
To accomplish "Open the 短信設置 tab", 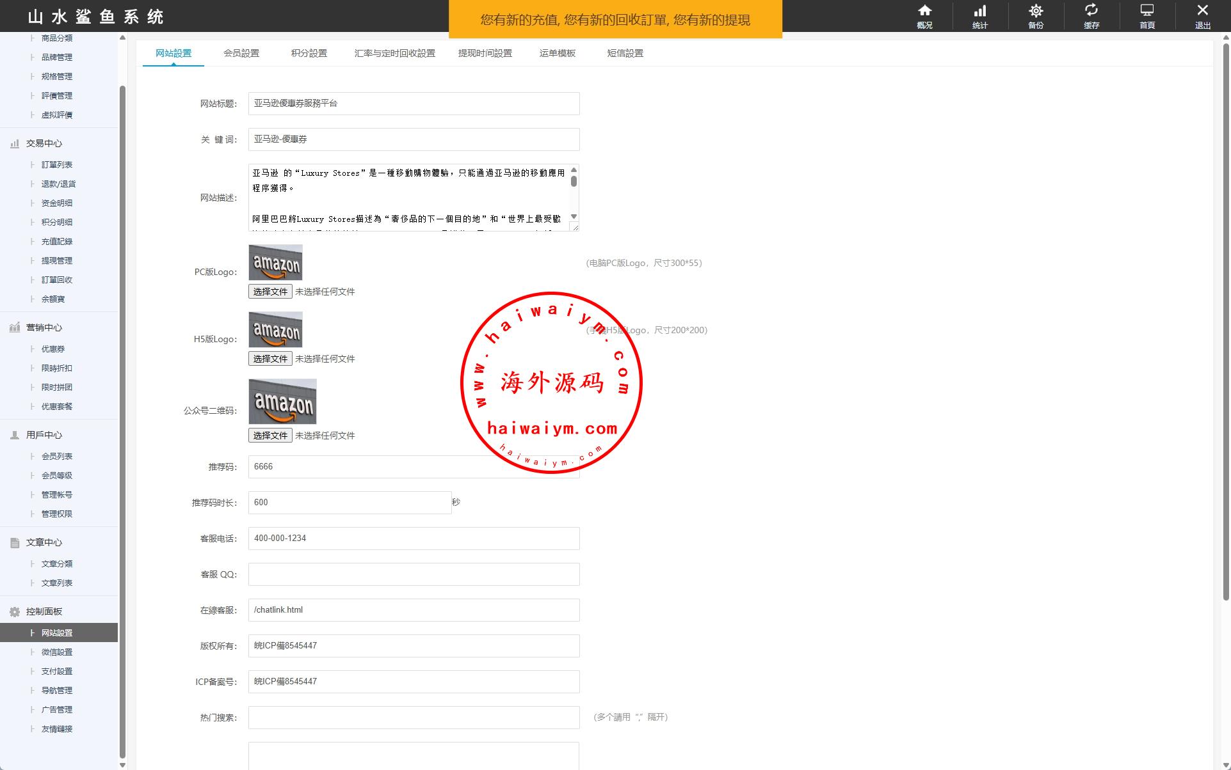I will pos(625,53).
